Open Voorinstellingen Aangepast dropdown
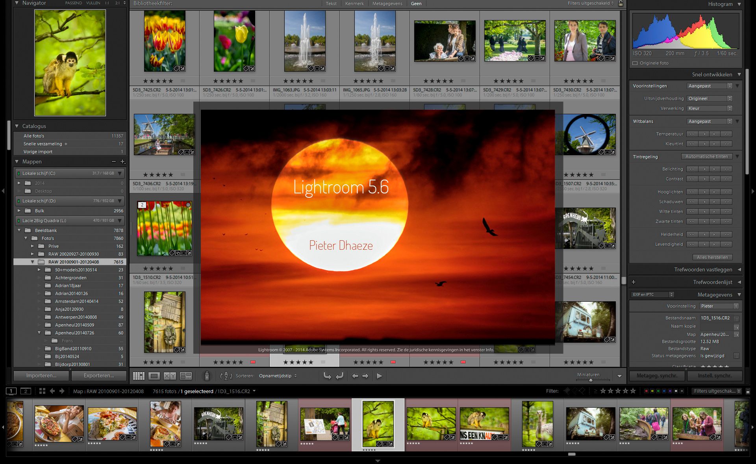The height and width of the screenshot is (464, 756). 710,86
